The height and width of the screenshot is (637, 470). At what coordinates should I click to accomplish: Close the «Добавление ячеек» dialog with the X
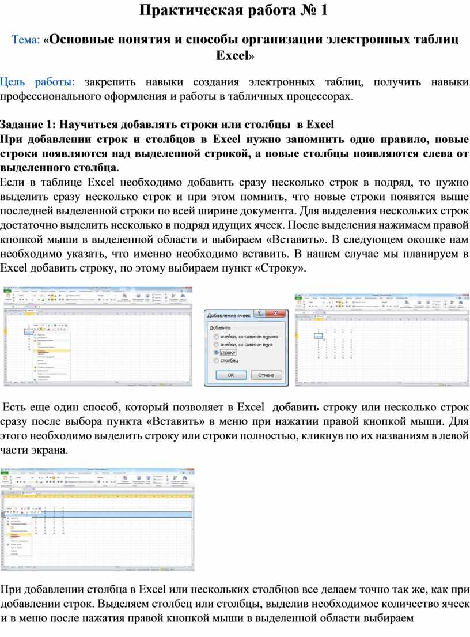coord(275,314)
